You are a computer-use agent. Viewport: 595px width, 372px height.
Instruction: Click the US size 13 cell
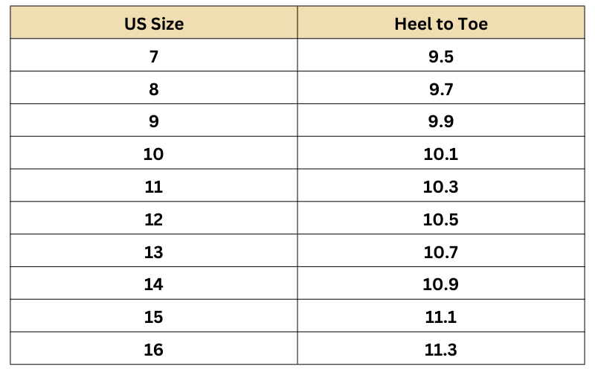[x=153, y=251]
